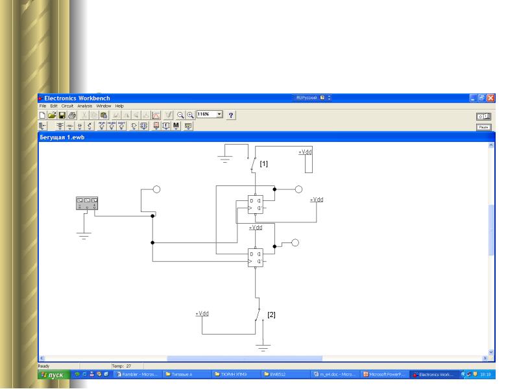Open the Circuit menu
This screenshot has width=519, height=389.
[x=67, y=106]
